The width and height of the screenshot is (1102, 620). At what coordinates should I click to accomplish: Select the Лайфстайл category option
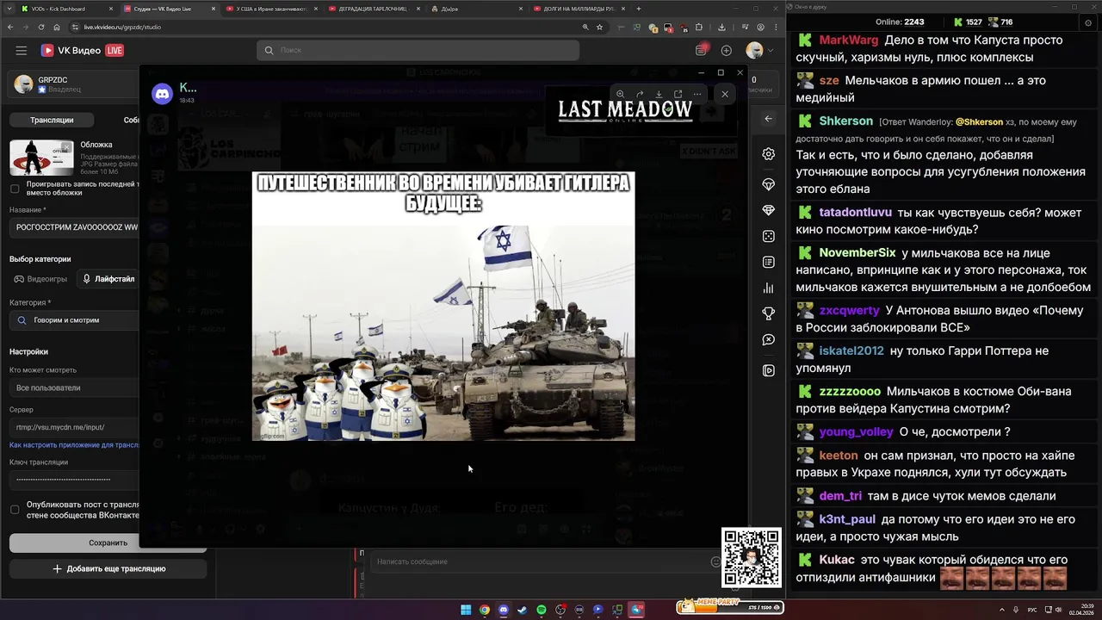point(108,279)
